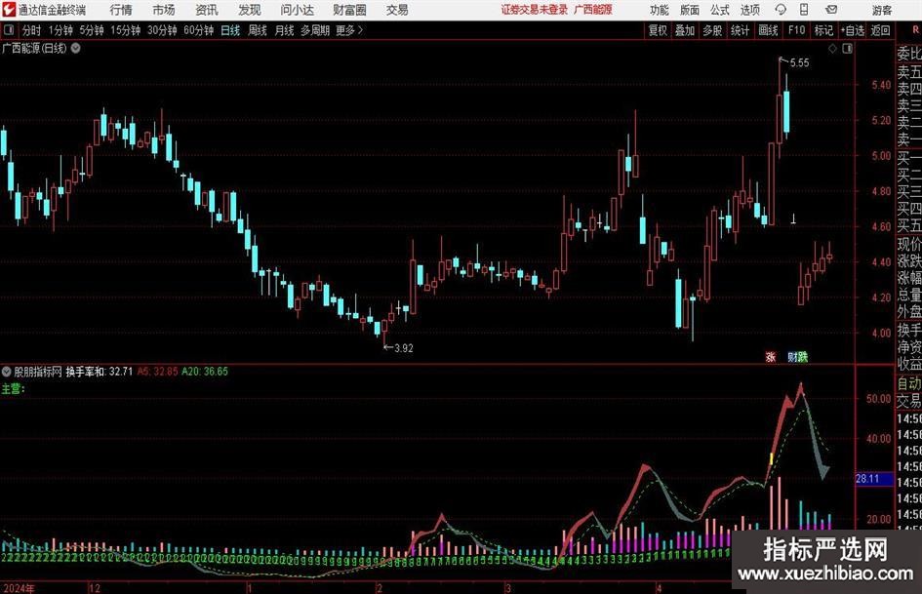This screenshot has width=922, height=594.
Task: Click the 返回 back button
Action: click(880, 30)
